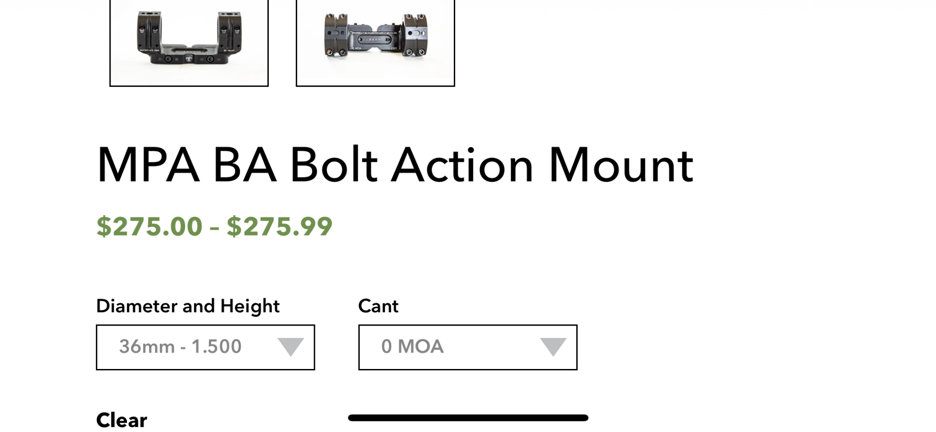
Task: Click the $275.00 lower price
Action: coord(149,227)
